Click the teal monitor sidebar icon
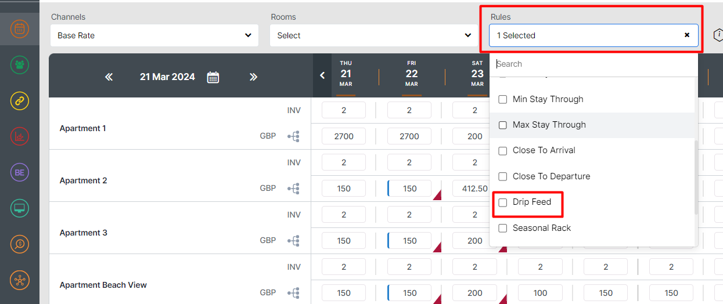This screenshot has width=723, height=304. click(x=20, y=208)
